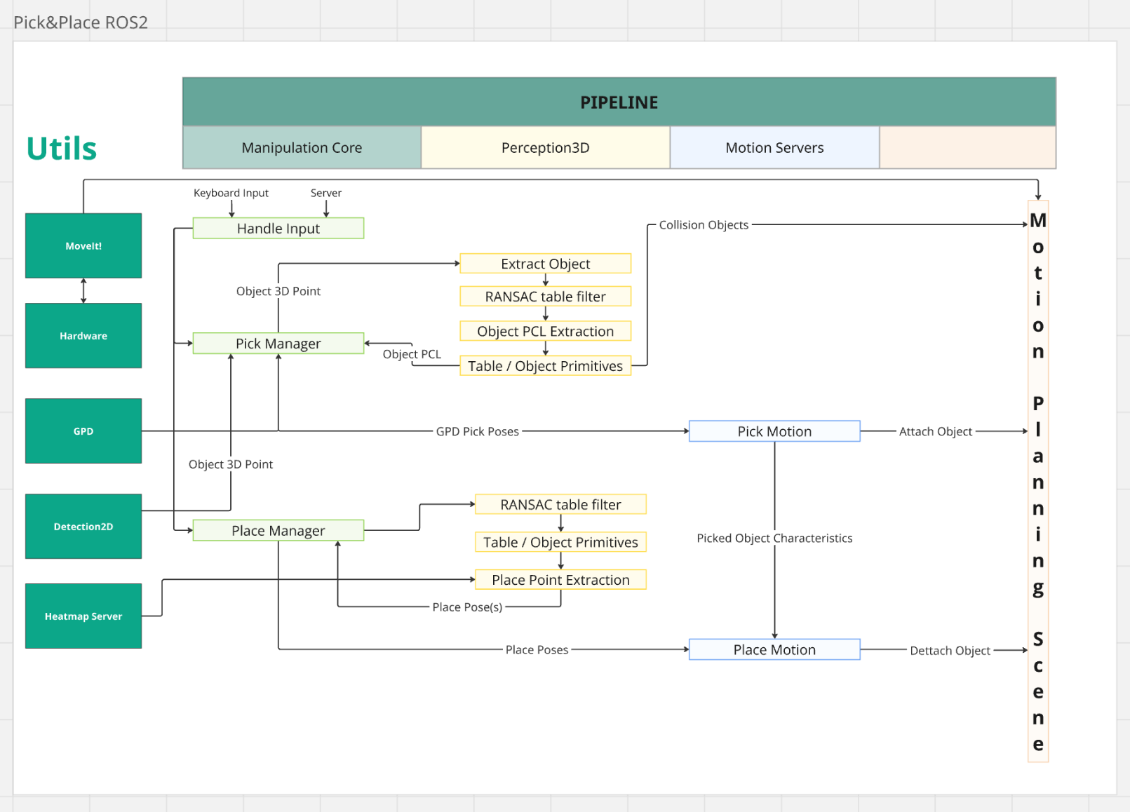Click the Detection2D block
Viewport: 1130px width, 812px height.
pos(83,527)
